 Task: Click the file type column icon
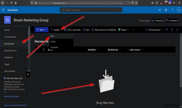pyautogui.click(x=43, y=50)
